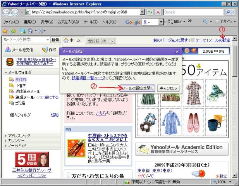Click 追加 to add a personal folder
Viewport: 239px width, 186px height.
click(x=55, y=115)
